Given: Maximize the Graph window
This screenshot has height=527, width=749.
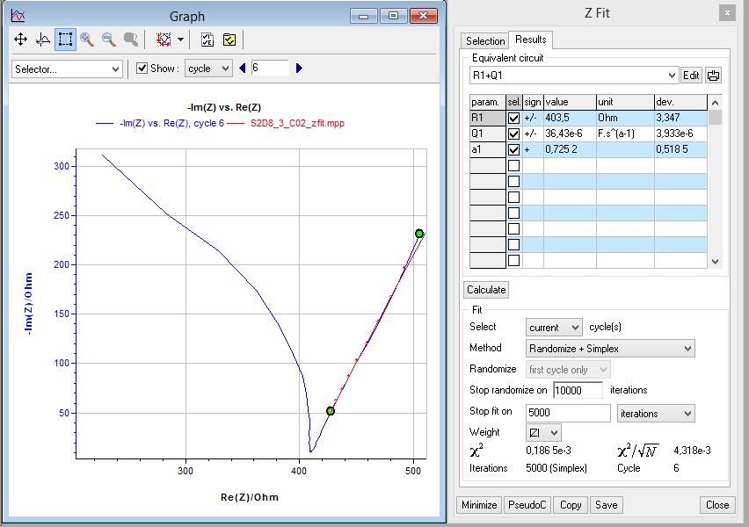Looking at the screenshot, I should click(393, 16).
